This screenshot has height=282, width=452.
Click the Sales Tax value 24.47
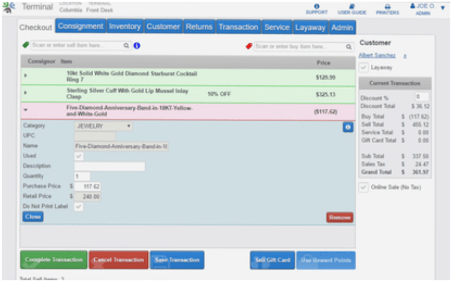pyautogui.click(x=422, y=164)
